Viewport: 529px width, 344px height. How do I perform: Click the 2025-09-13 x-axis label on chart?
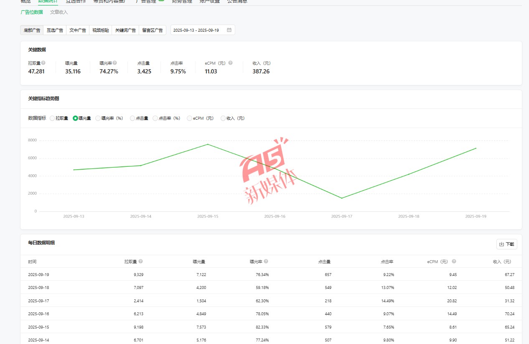pos(74,216)
